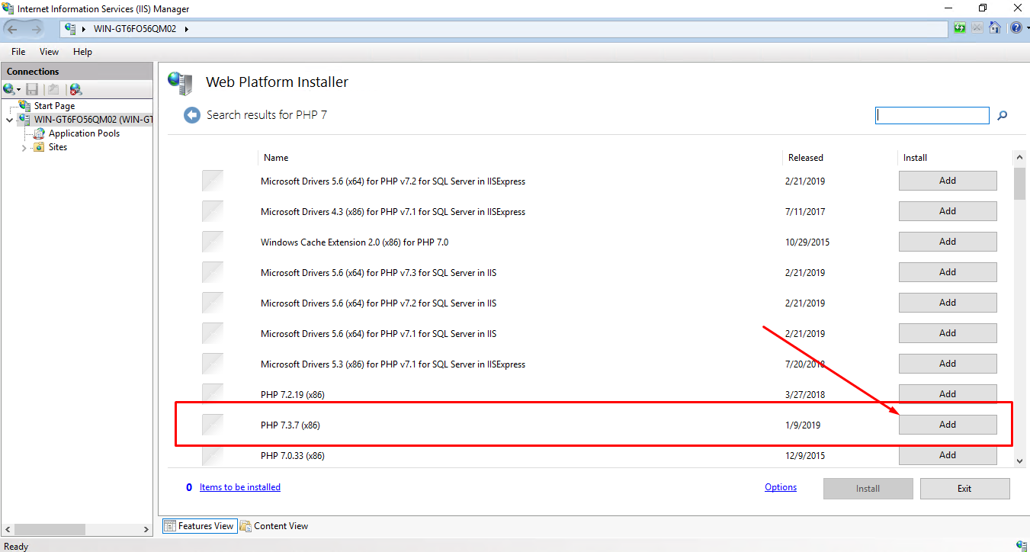Click the Up One Level icon in the Connections toolbar

tap(53, 89)
